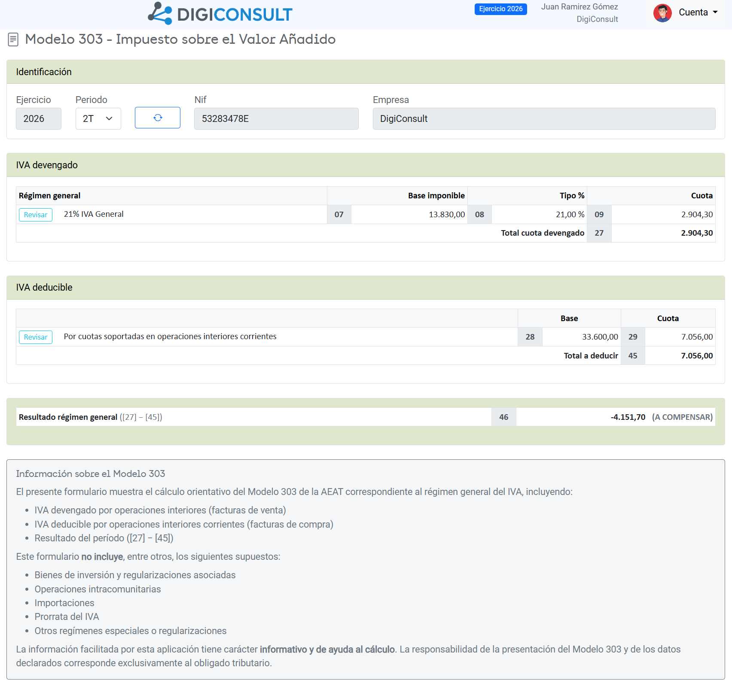
Task: Click the Por cuotas soportadas row text
Action: [x=170, y=337]
